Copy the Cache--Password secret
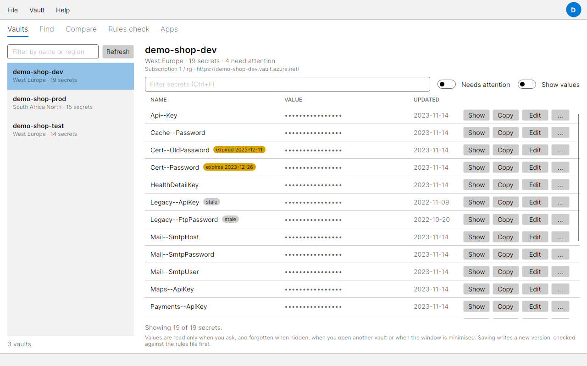The height and width of the screenshot is (366, 587). (505, 133)
